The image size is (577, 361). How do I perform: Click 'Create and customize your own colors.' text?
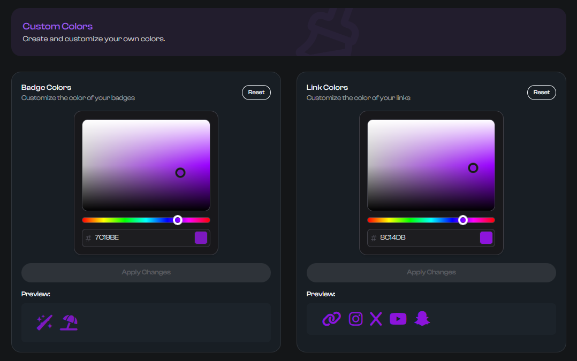[x=94, y=39]
